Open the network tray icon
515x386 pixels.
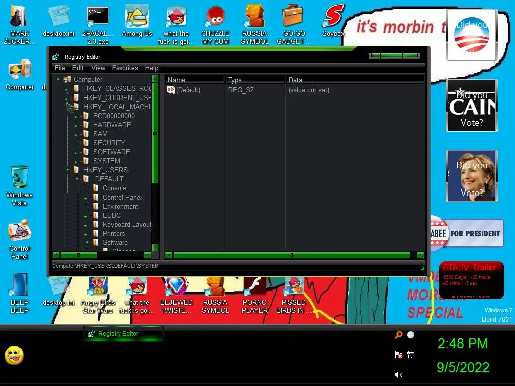point(411,355)
